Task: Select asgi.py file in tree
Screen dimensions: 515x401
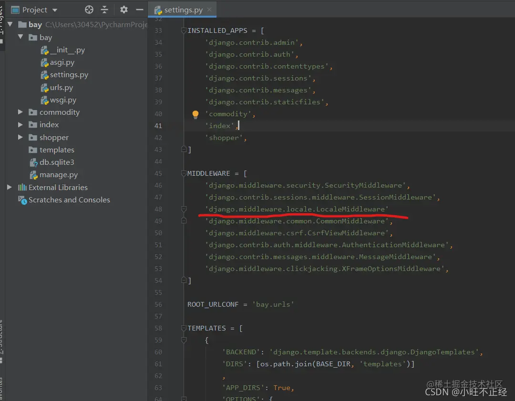Action: point(62,62)
